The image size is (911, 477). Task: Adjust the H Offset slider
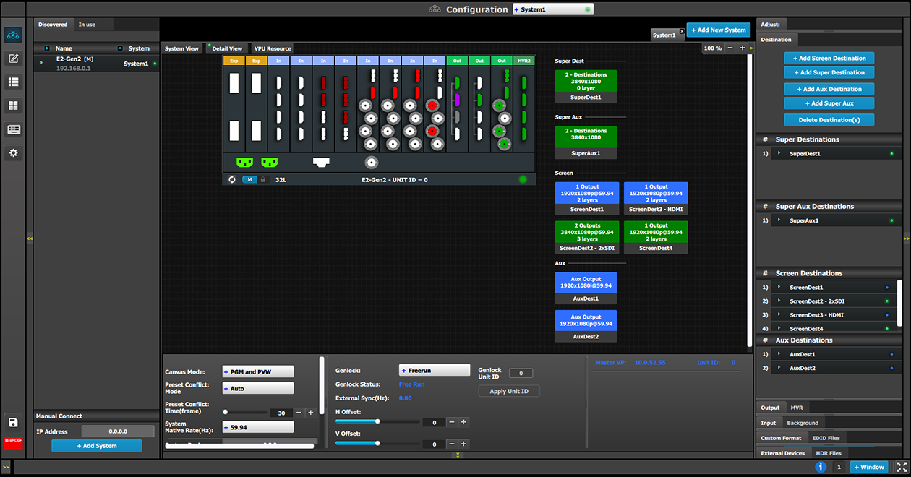point(377,421)
